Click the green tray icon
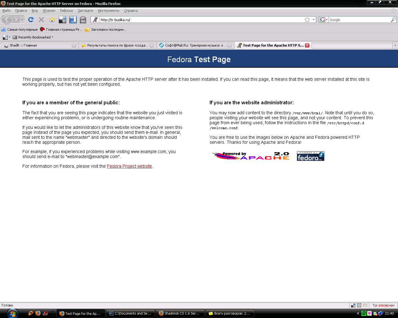This screenshot has height=318, width=398. (364, 314)
